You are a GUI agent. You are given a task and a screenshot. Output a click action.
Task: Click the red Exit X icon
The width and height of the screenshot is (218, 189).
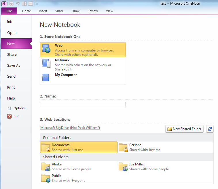(9, 116)
